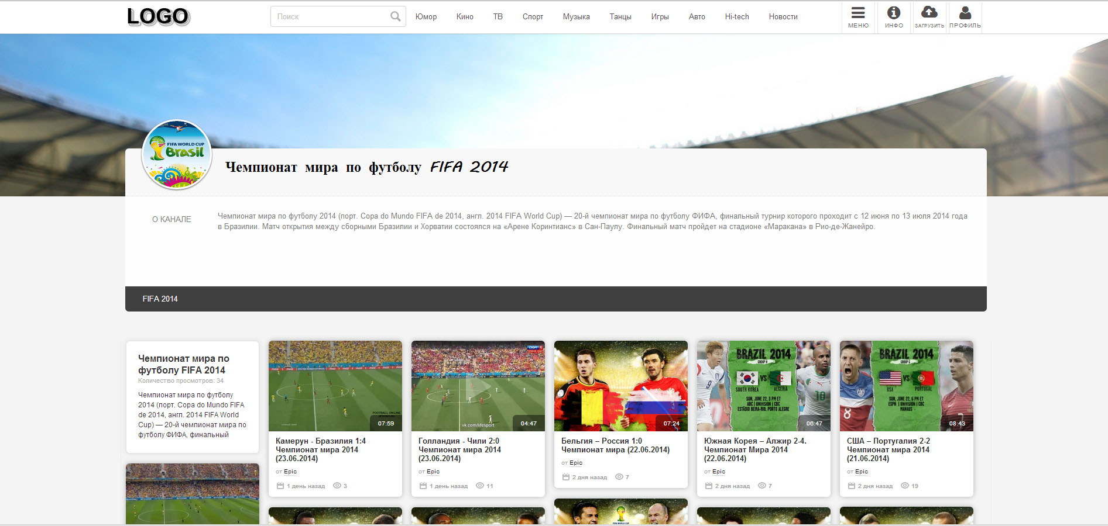
Task: Click the Южная Корея – Алжир 2-4 title link
Action: pos(755,449)
